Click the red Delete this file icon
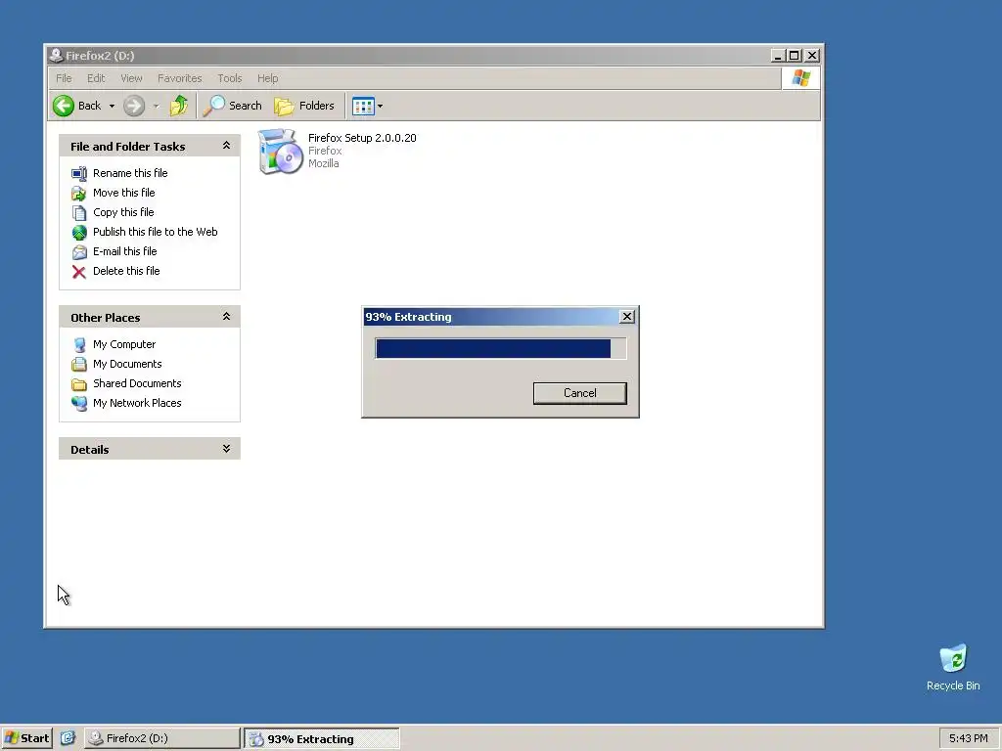This screenshot has height=751, width=1002. coord(78,272)
